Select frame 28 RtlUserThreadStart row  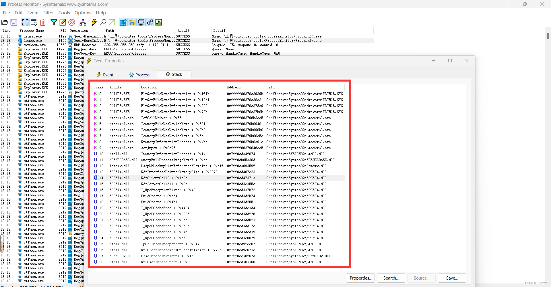(x=218, y=262)
